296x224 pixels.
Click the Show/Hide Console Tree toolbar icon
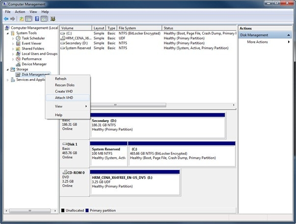point(28,19)
